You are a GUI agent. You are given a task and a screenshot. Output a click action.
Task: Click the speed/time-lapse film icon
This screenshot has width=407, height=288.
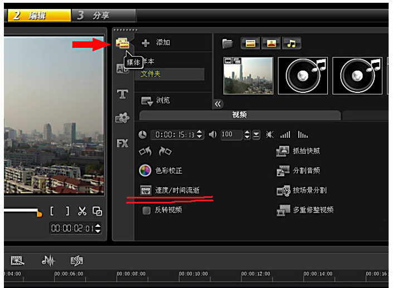coord(146,191)
